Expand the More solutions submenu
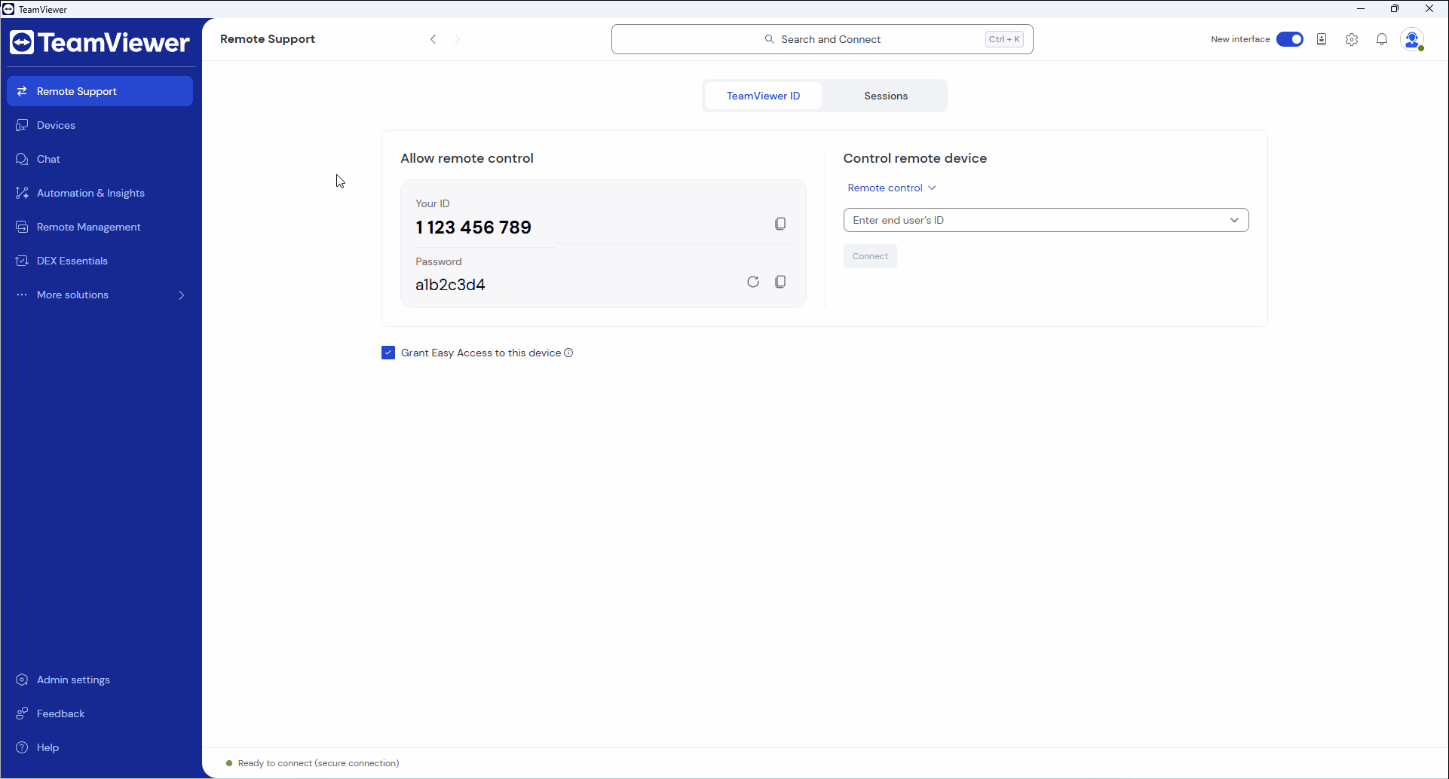 click(73, 295)
